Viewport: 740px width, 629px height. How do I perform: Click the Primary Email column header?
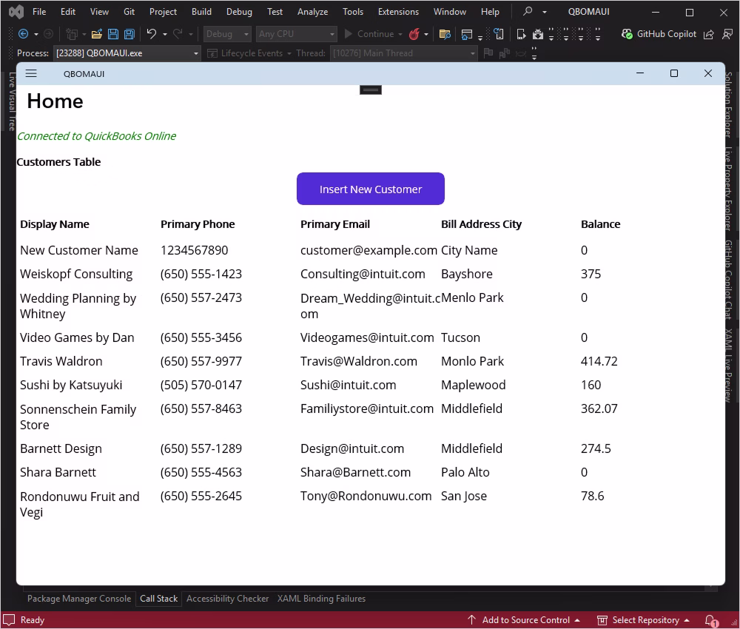(335, 224)
